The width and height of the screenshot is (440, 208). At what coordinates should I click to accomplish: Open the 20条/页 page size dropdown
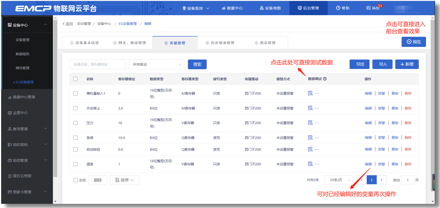point(338,180)
